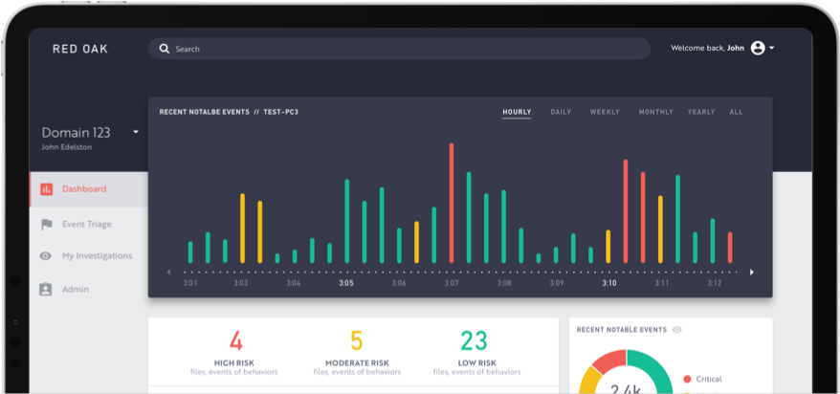Screen dimensions: 840x394
Task: Open the user avatar icon
Action: (758, 48)
